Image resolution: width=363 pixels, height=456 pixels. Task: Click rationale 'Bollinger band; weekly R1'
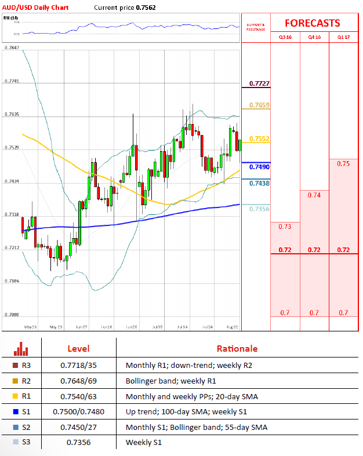pyautogui.click(x=171, y=381)
